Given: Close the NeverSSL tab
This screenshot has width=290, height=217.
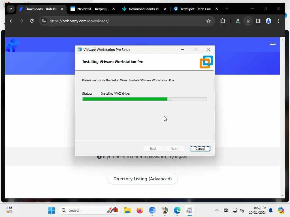Looking at the screenshot, I should pos(114,9).
